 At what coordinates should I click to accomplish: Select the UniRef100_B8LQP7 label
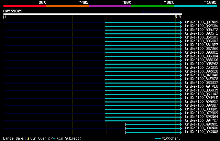(201, 45)
